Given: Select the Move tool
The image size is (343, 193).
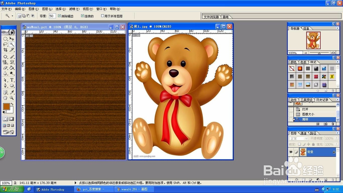Looking at the screenshot, I should pos(12,39).
